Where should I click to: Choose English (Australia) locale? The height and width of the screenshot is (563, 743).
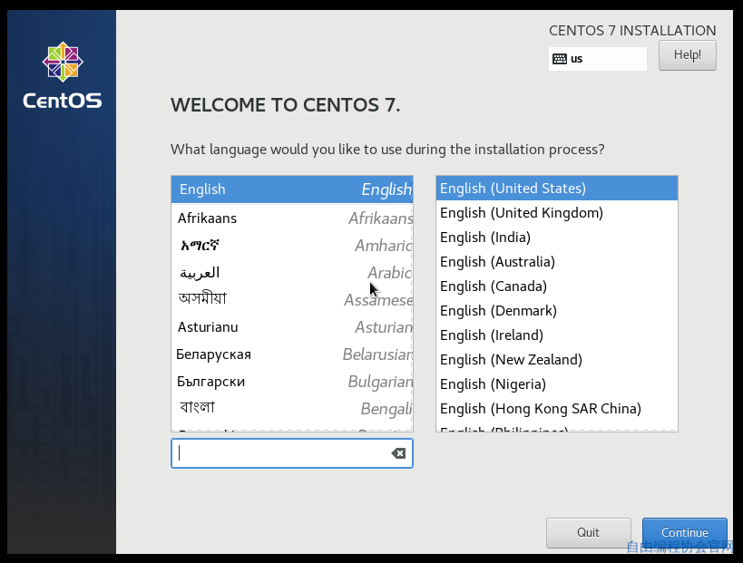click(557, 262)
